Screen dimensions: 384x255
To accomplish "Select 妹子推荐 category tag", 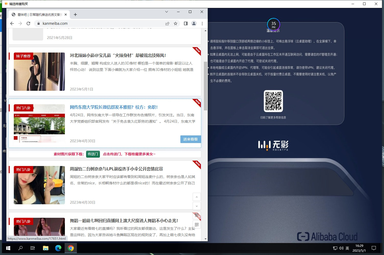I will (x=23, y=56).
